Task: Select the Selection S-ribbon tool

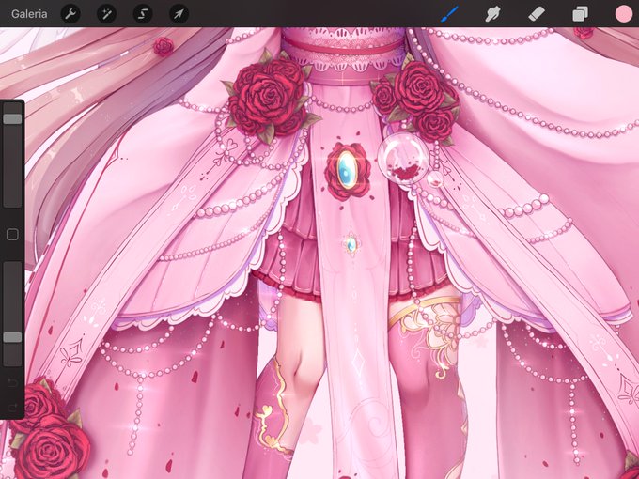Action: pos(143,14)
